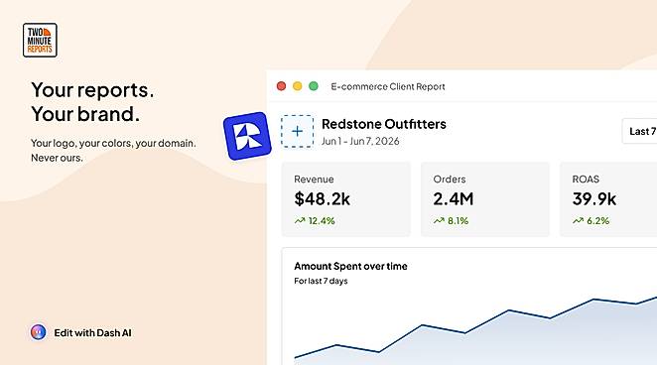Viewport: 657px width, 365px height.
Task: Click the Your logo, your colors tagline
Action: point(113,151)
